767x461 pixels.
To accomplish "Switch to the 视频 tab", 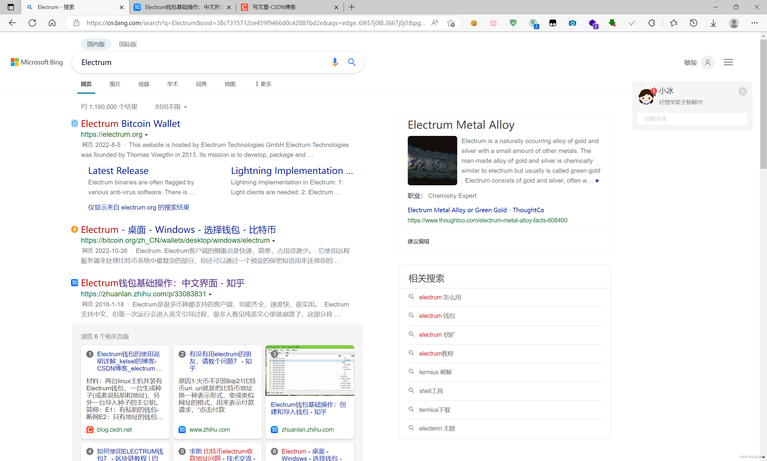I will [x=144, y=84].
